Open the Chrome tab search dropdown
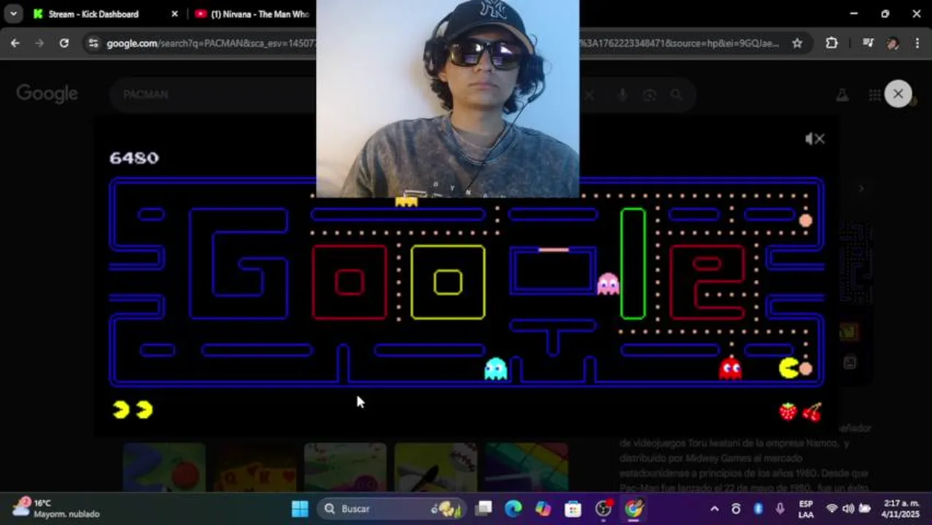The height and width of the screenshot is (525, 932). point(13,14)
